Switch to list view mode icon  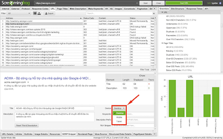[35, 13]
